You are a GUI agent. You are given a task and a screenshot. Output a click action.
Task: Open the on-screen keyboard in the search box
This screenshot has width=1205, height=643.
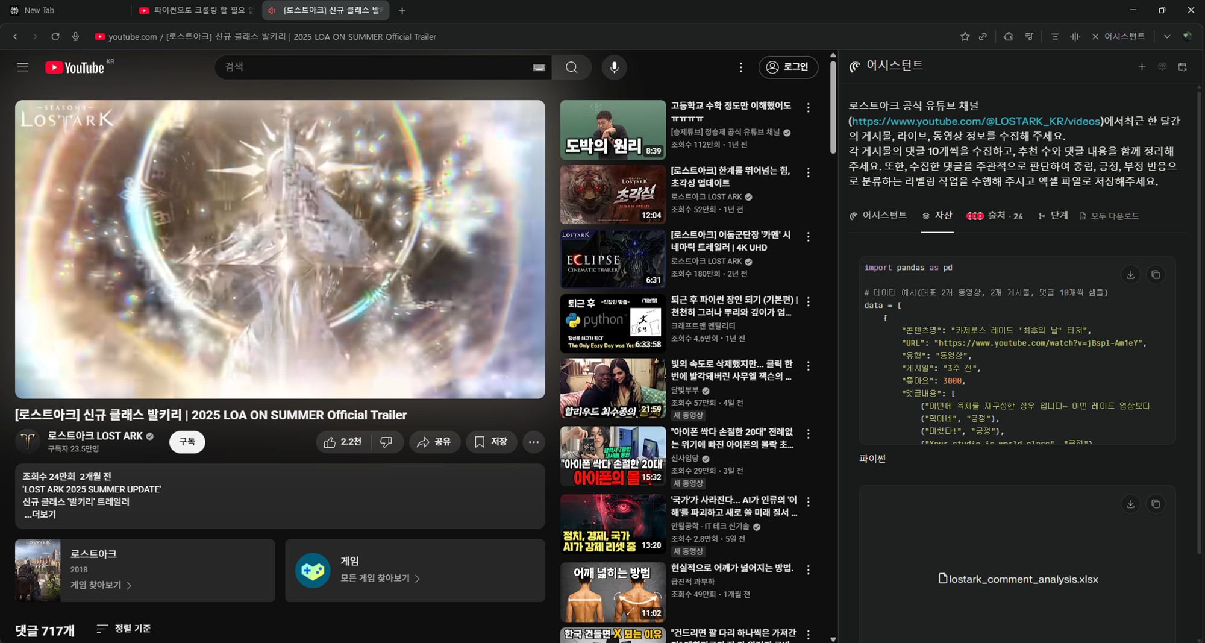click(x=539, y=67)
